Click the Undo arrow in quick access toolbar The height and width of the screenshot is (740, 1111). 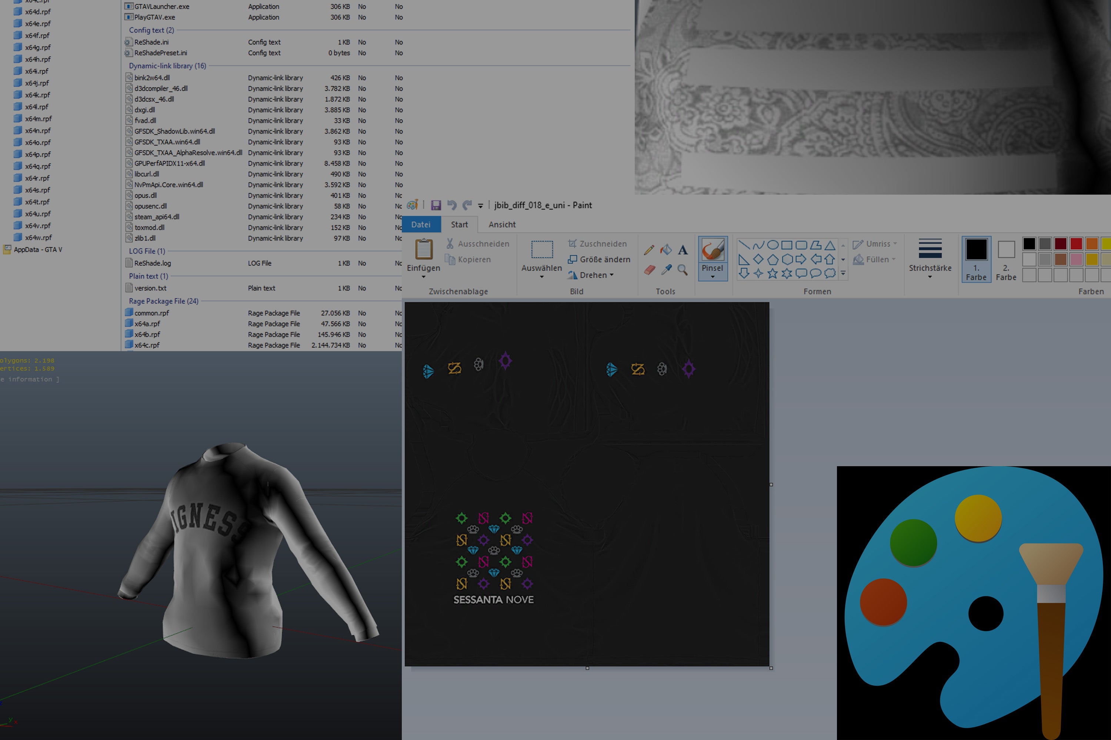pos(451,205)
